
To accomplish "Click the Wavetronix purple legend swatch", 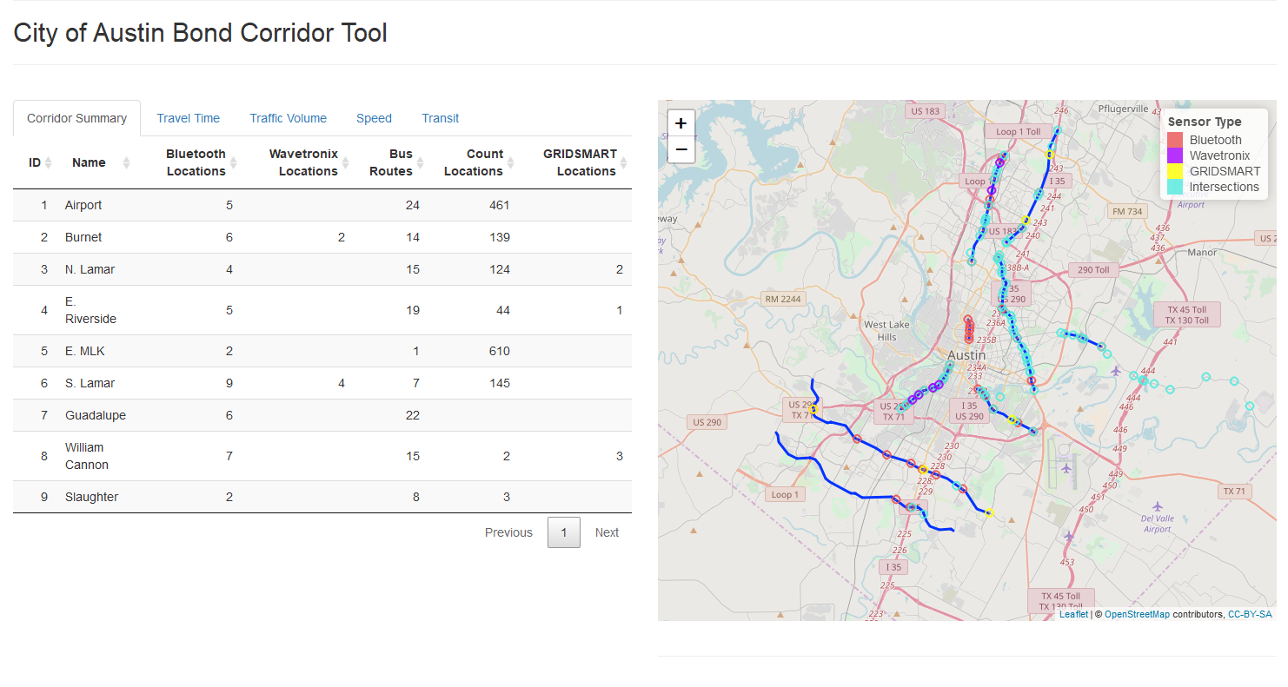I will tap(1175, 155).
